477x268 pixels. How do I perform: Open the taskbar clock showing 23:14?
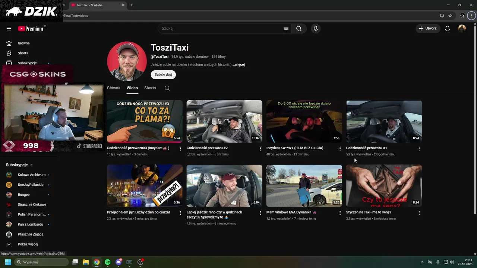(x=465, y=262)
